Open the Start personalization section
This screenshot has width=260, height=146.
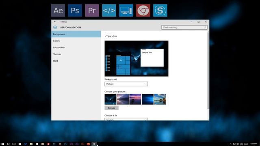[x=76, y=61]
